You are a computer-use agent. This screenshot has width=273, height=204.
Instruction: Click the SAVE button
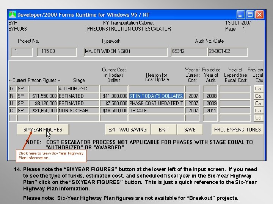click(x=190, y=130)
